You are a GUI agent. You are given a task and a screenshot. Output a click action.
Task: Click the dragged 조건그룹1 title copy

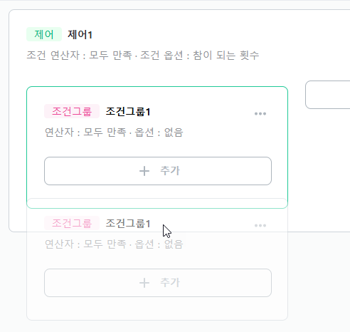(128, 223)
